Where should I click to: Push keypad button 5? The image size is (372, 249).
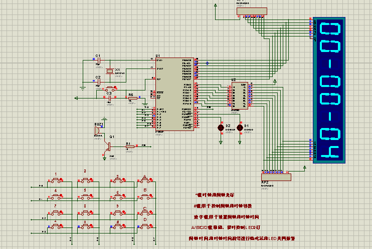pos(85,196)
